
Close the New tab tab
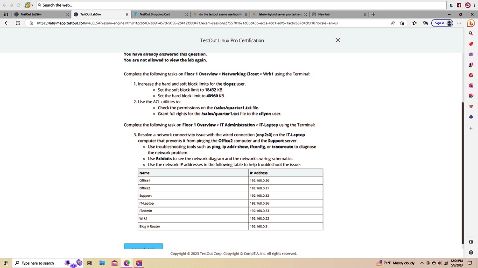click(x=365, y=14)
